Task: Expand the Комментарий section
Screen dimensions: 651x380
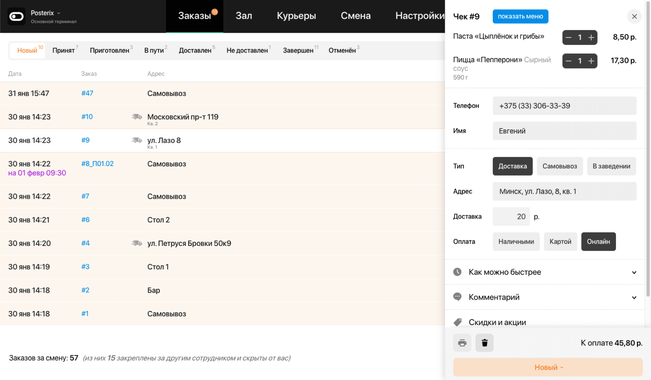Action: [x=545, y=297]
